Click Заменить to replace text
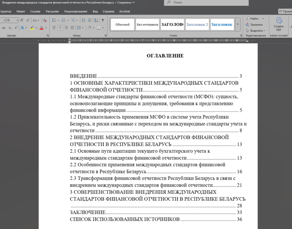The height and width of the screenshot is (229, 292). pyautogui.click(x=254, y=24)
